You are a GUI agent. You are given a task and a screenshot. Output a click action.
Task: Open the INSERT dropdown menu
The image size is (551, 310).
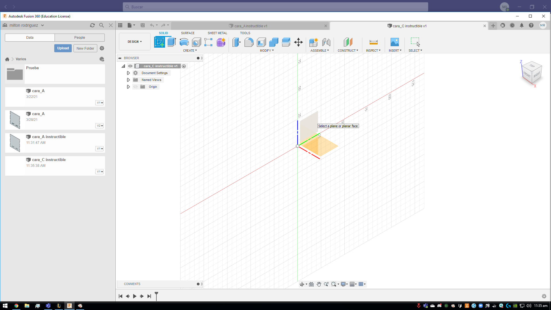coord(395,51)
